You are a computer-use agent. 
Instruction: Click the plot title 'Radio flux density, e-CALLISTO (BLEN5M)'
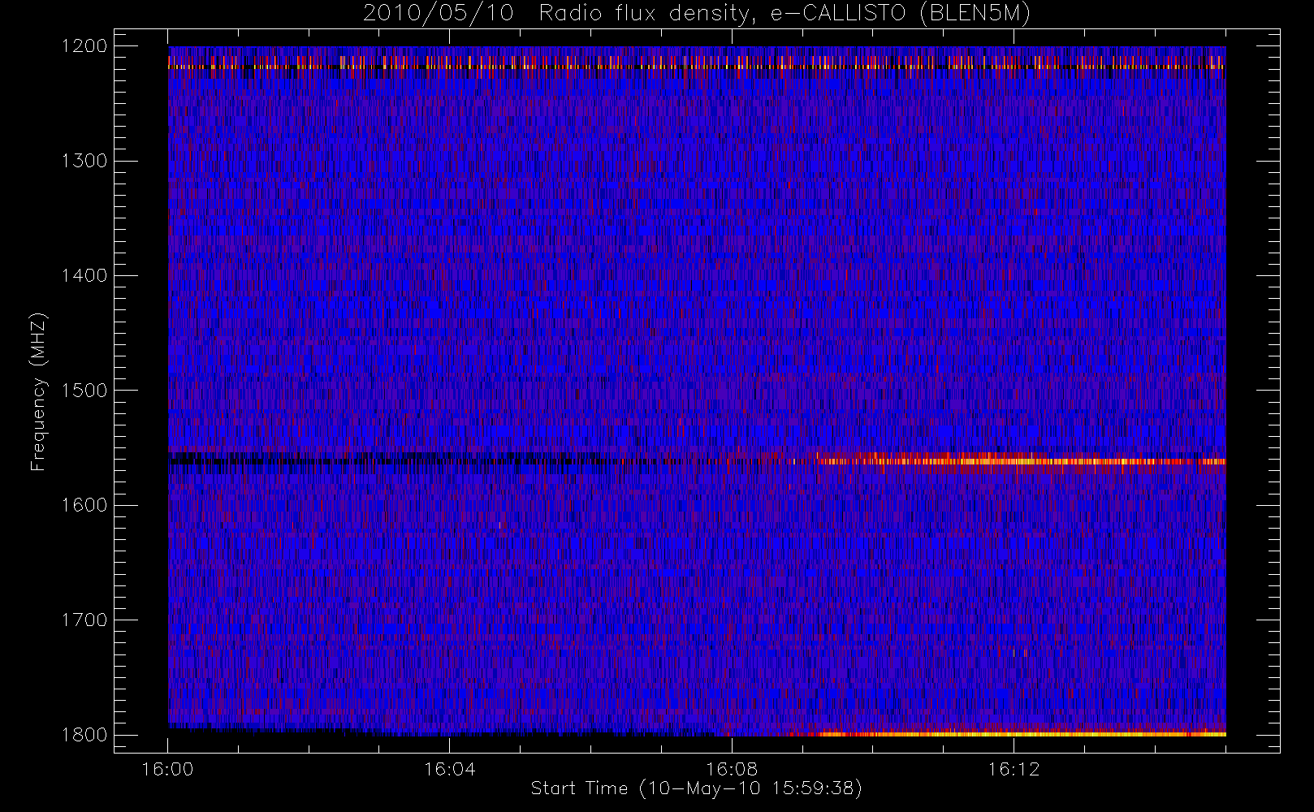785,14
